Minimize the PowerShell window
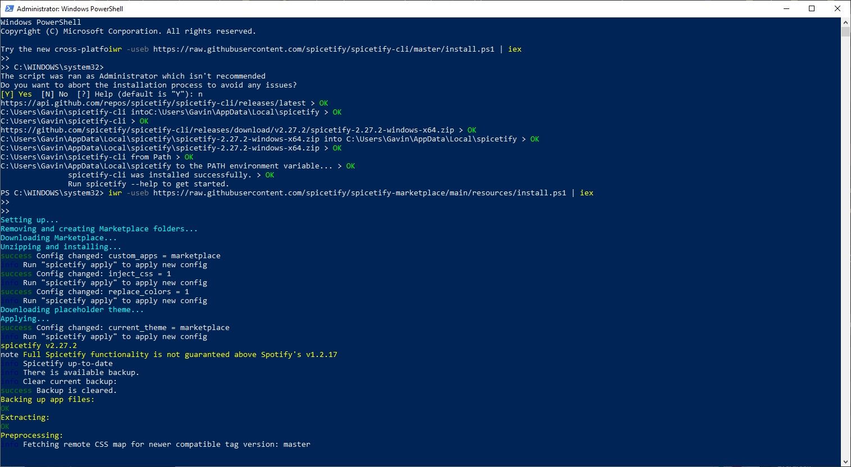 tap(786, 8)
